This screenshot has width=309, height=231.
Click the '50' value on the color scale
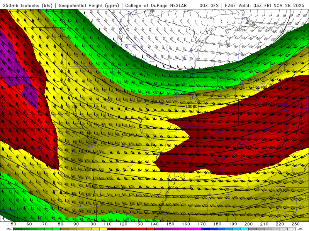(x=14, y=224)
